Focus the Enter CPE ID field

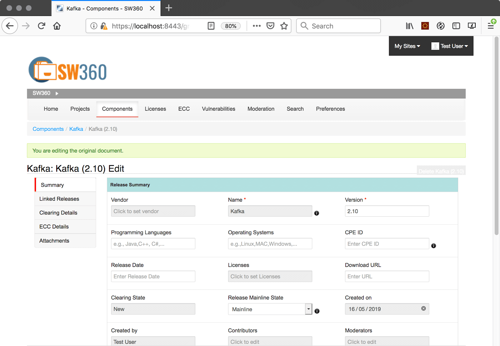tap(387, 243)
